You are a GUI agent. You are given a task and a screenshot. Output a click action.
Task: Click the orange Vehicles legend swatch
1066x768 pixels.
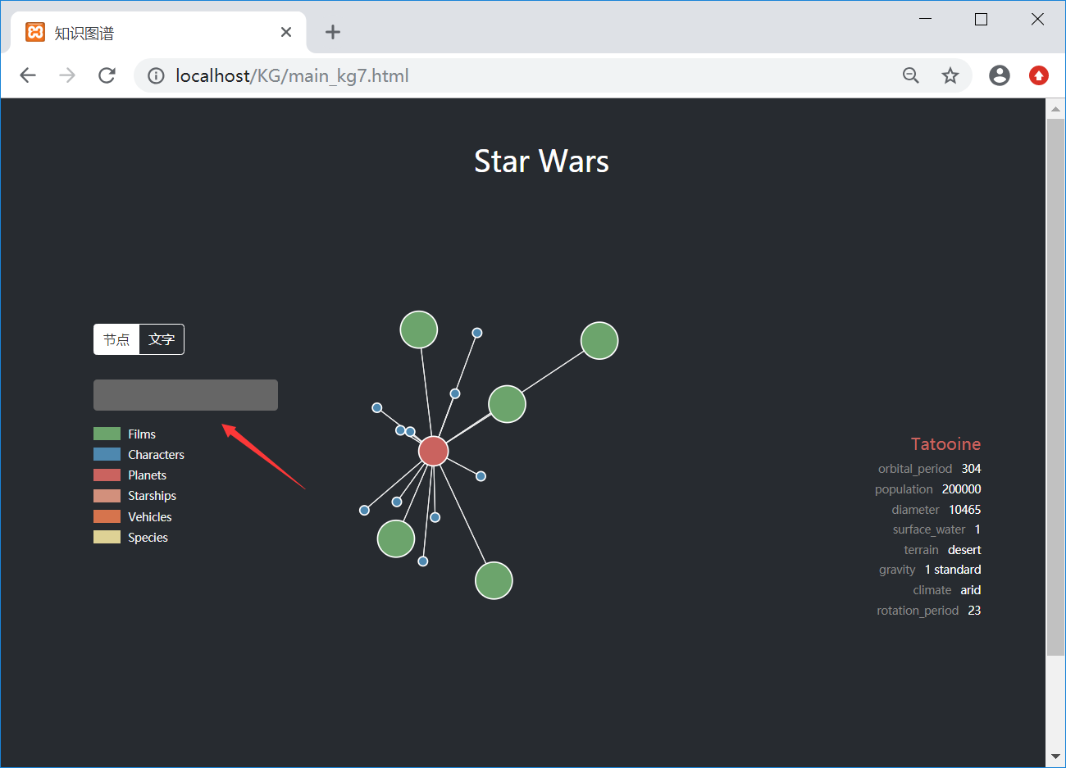click(x=107, y=516)
